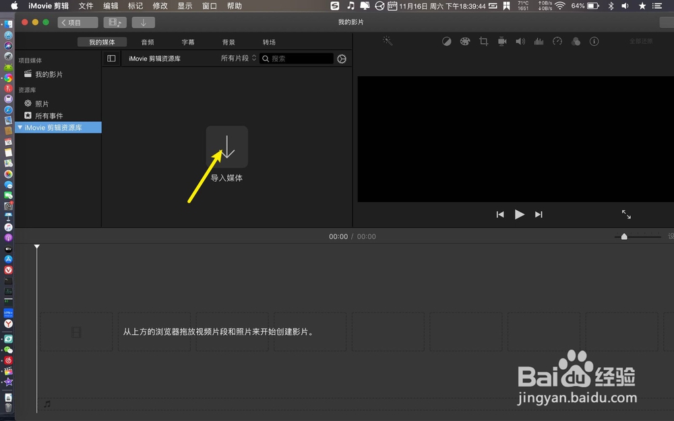Click the 11月16日 date and time display
Screen dimensions: 674x421
coord(442,6)
